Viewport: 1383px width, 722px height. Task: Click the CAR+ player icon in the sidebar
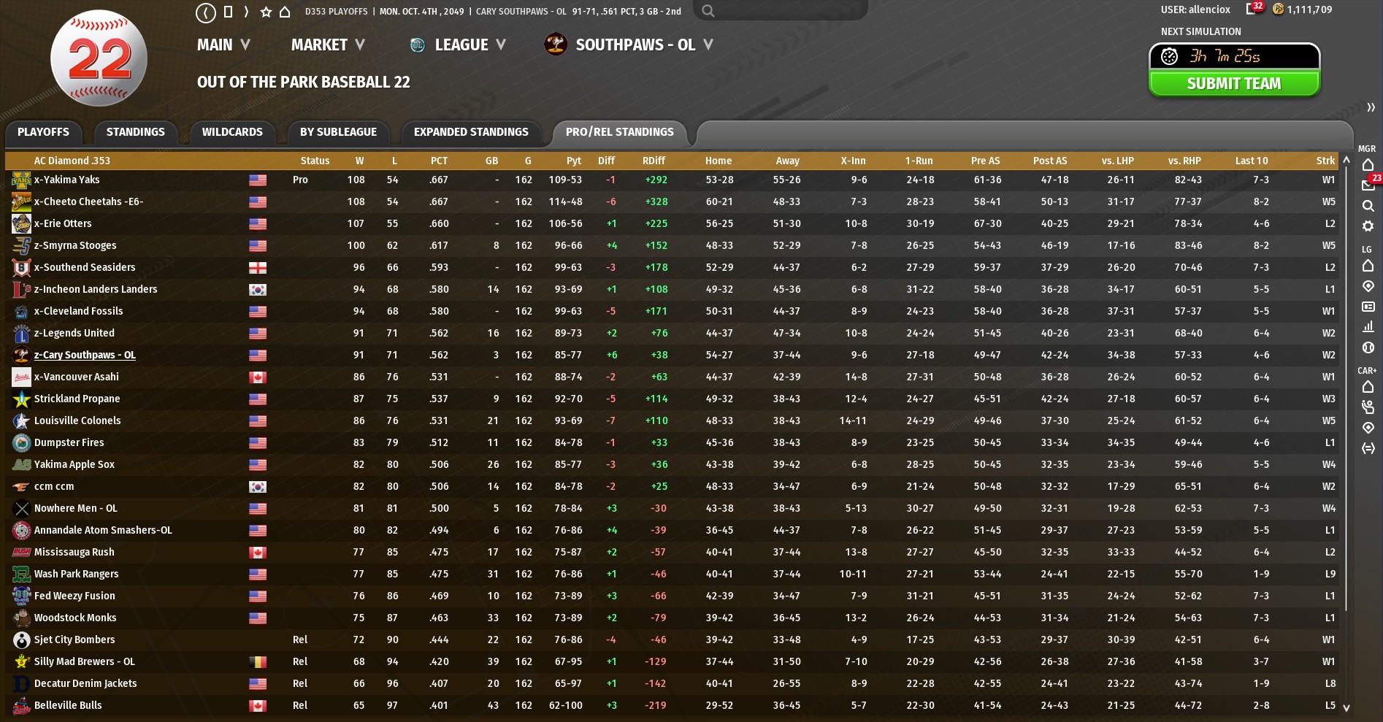pos(1368,407)
